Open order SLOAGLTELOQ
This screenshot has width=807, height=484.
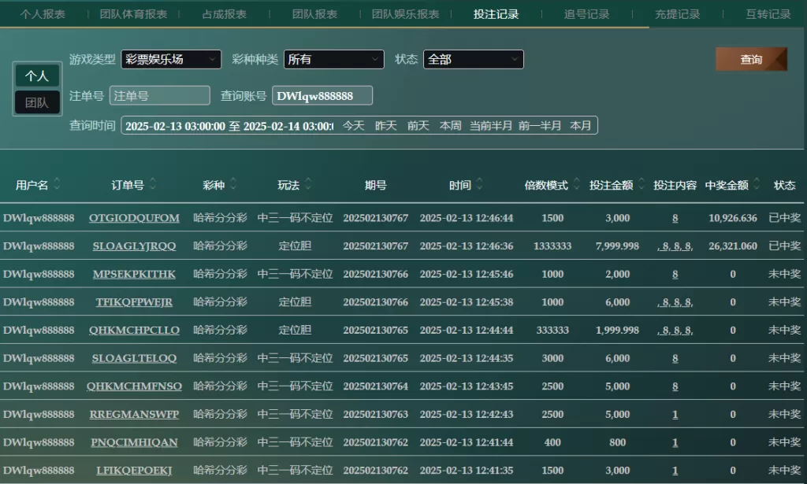134,358
